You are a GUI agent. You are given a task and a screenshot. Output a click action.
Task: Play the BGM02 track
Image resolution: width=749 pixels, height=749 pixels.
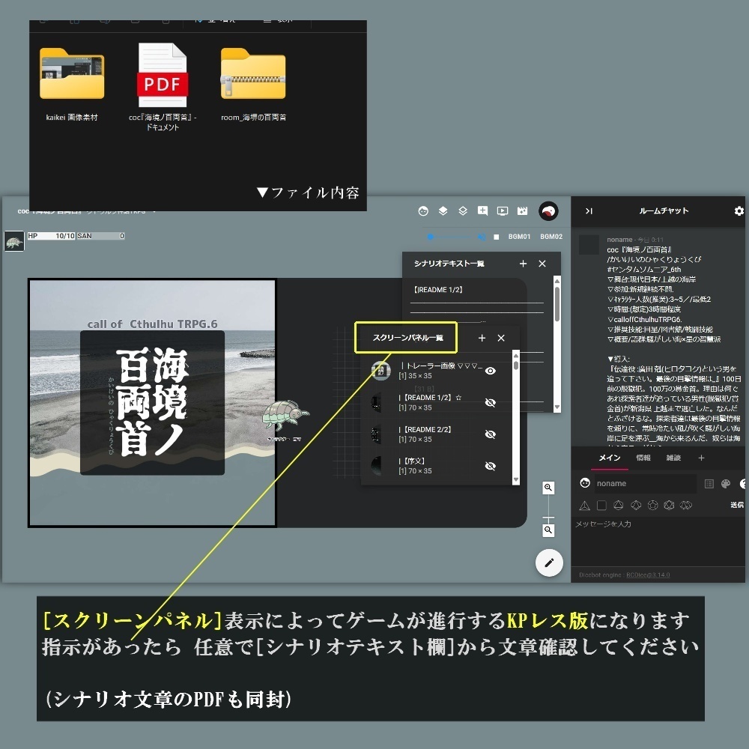(551, 237)
